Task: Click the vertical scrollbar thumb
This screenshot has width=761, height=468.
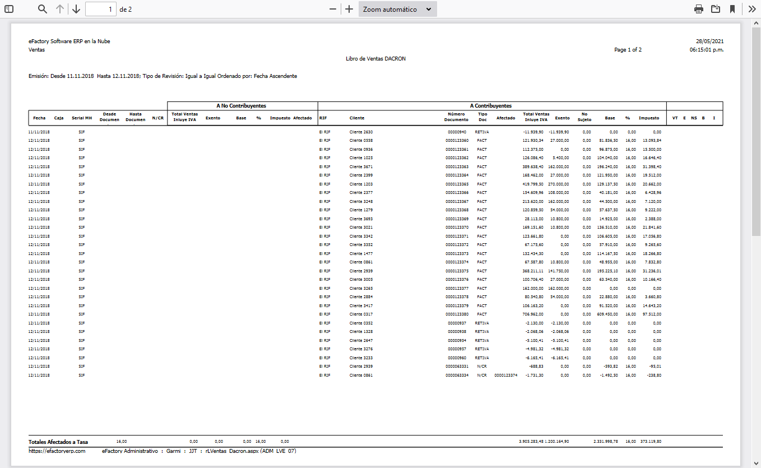Action: 756,129
